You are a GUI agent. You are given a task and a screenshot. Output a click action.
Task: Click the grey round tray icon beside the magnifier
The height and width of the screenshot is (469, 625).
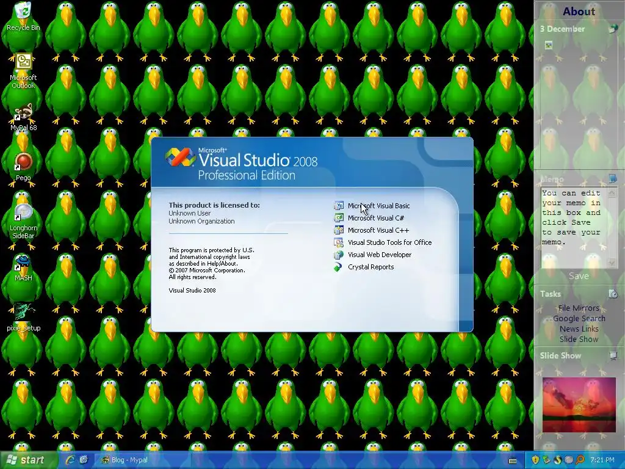tap(569, 460)
